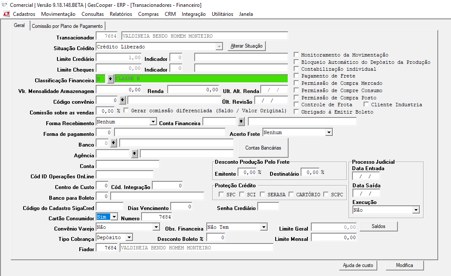Click lookup arrow beside Classificação Financeira
This screenshot has height=276, width=451.
point(110,79)
